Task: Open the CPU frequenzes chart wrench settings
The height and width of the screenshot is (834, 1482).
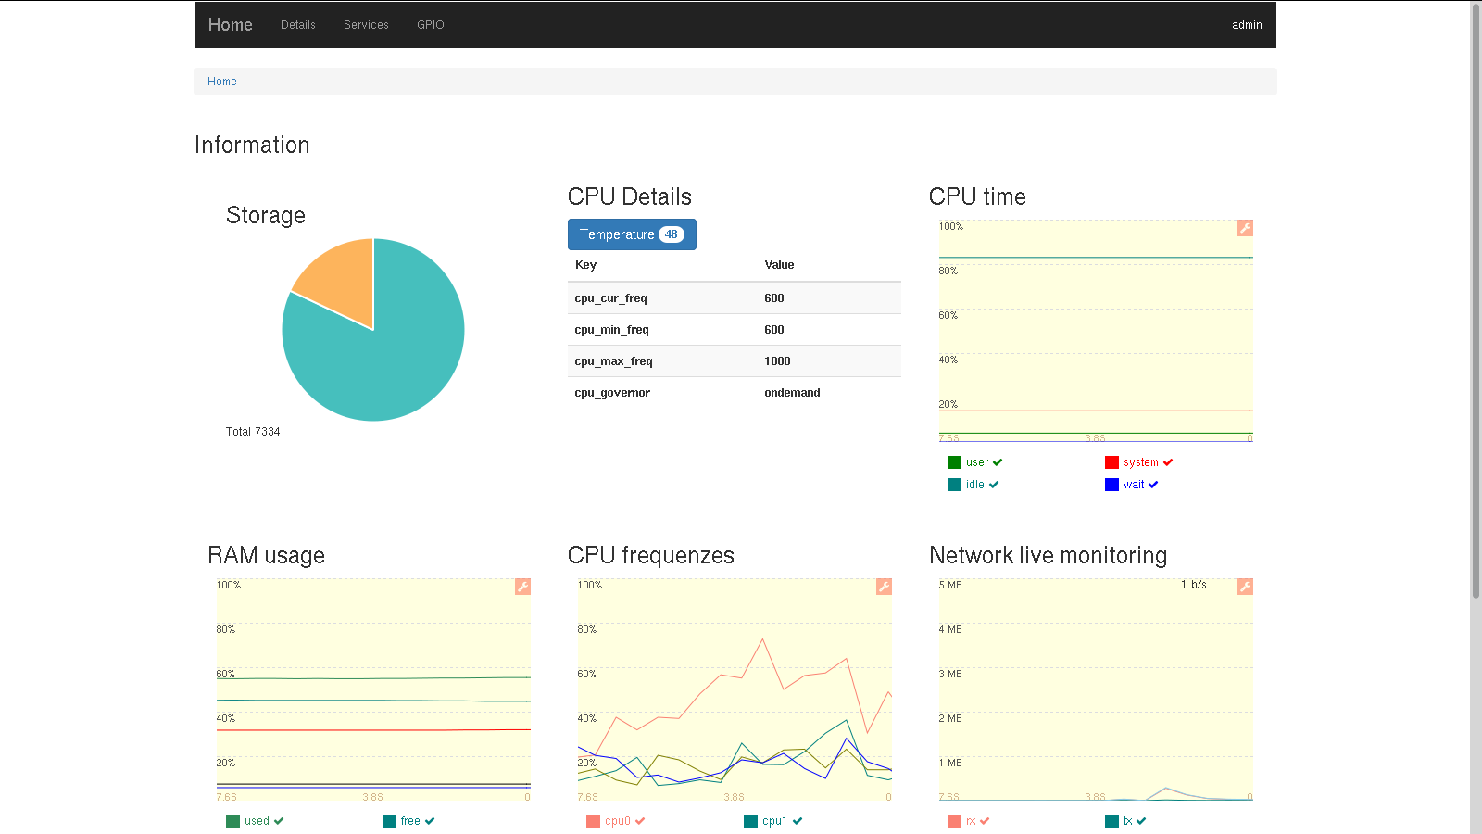Action: (884, 587)
